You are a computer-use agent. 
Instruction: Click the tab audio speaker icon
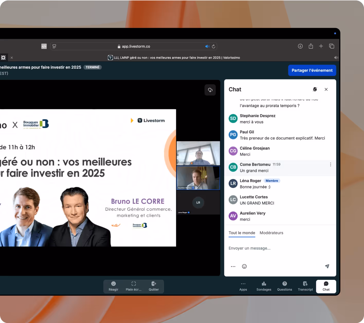336,58
